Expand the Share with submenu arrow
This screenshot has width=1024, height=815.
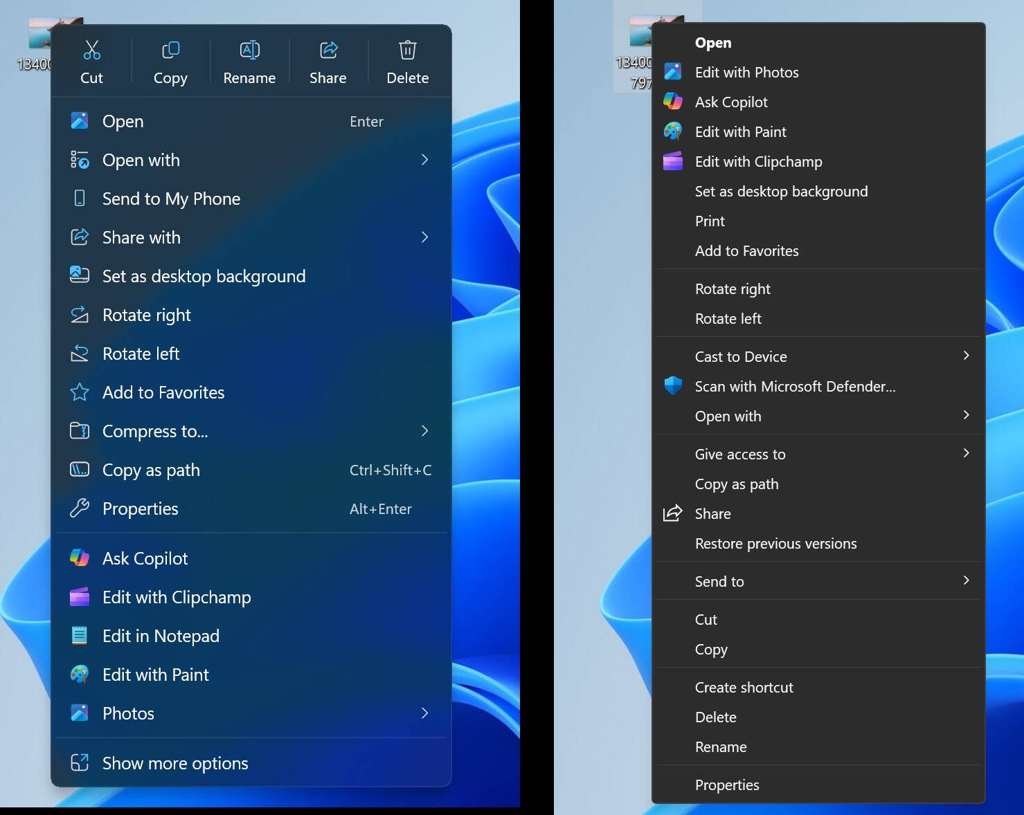424,237
